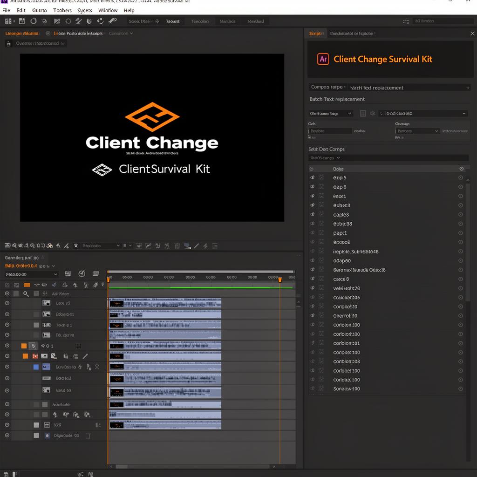Click the dashed circle icon in top toolbar
The image size is (477, 477).
tap(68, 21)
